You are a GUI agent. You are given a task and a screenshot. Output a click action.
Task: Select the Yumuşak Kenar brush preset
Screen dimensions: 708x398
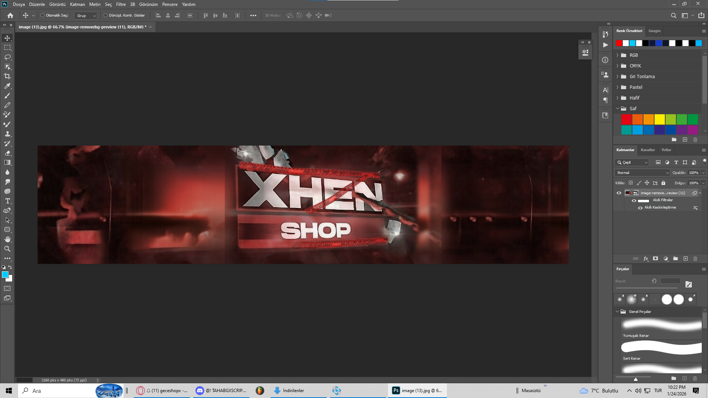[662, 328]
